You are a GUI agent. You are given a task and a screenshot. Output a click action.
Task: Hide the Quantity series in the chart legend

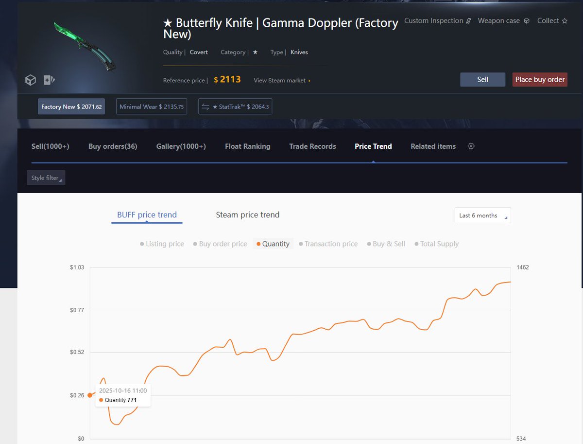[273, 244]
